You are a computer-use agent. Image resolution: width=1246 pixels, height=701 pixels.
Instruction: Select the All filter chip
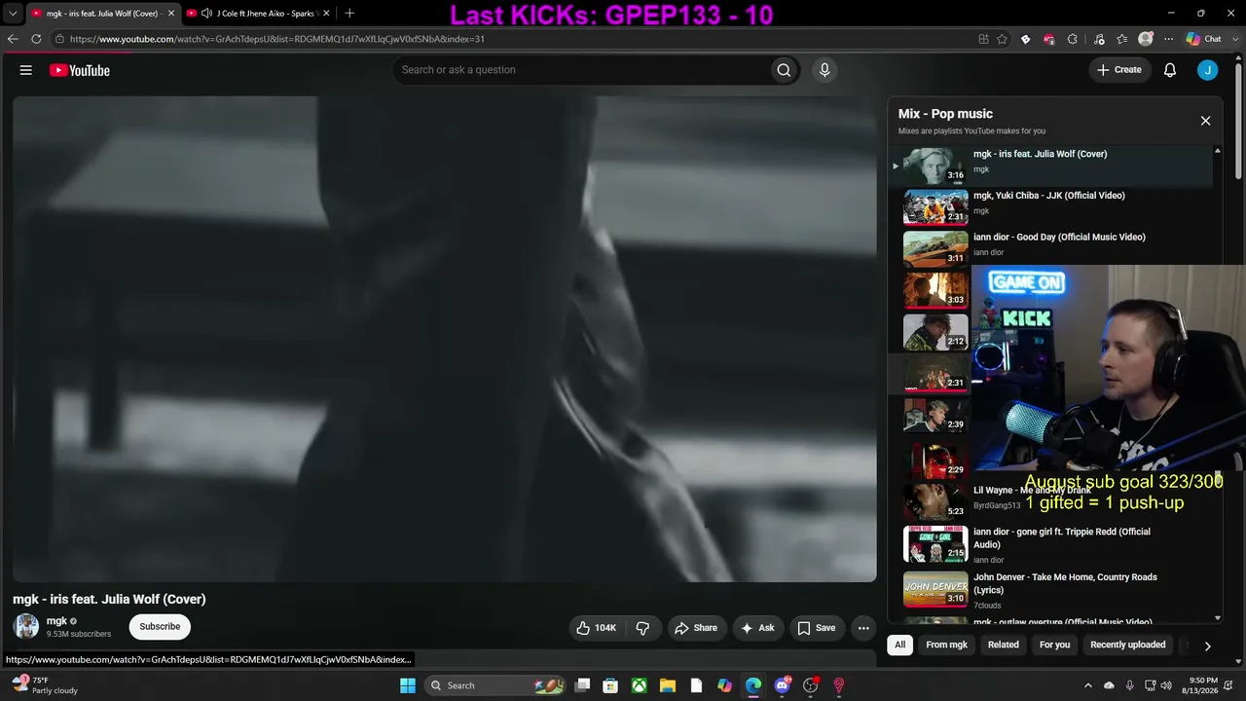[x=900, y=645]
